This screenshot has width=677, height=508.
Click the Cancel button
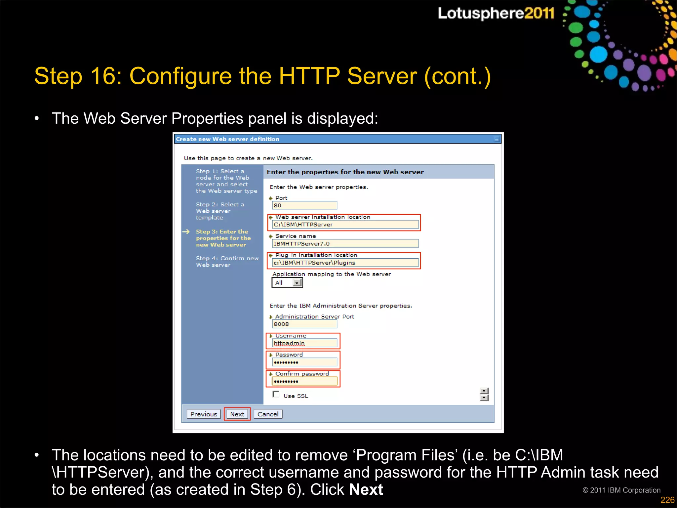click(268, 414)
